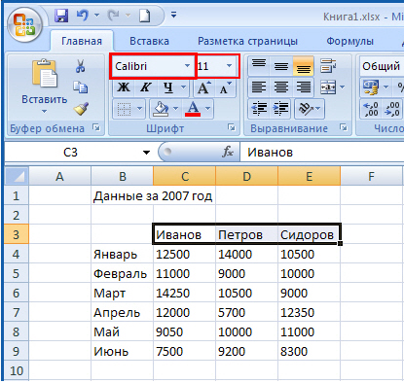Open font size 11 dropdown
The width and height of the screenshot is (404, 383).
(230, 66)
